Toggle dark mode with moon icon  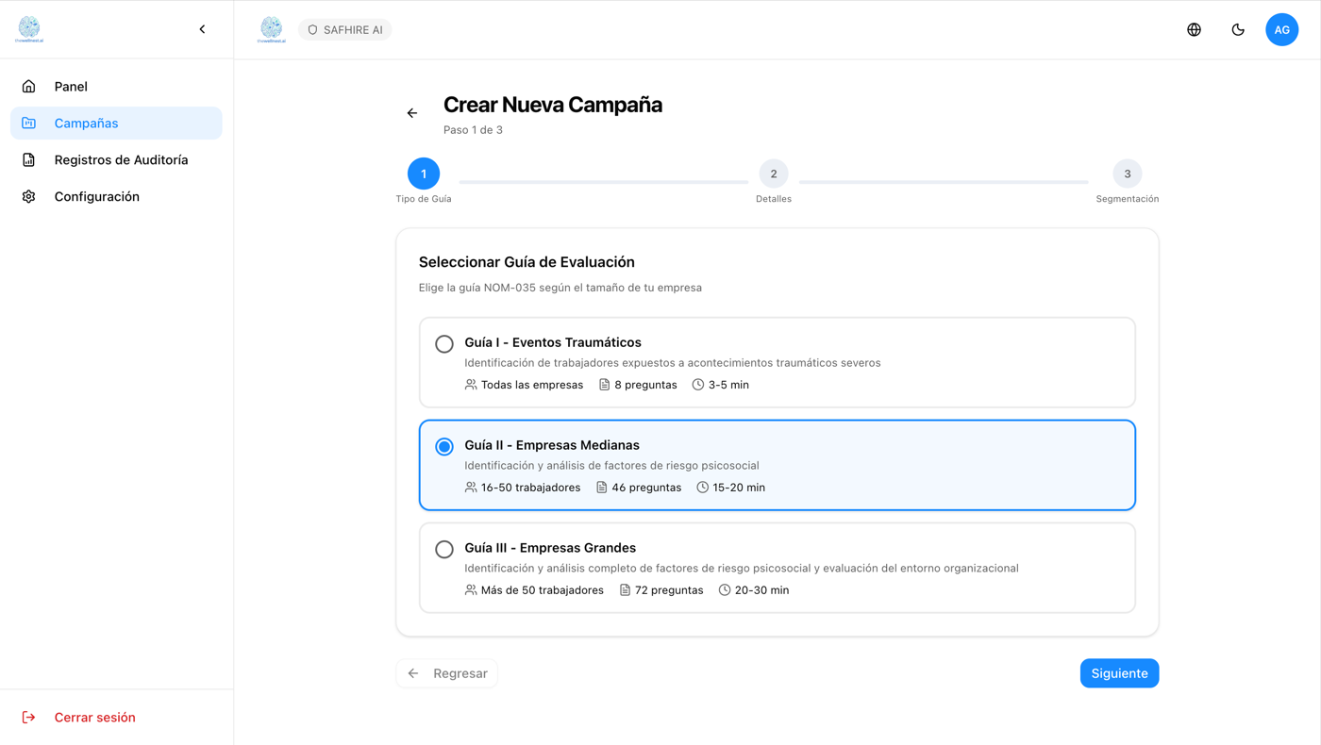[1238, 30]
